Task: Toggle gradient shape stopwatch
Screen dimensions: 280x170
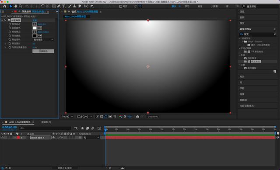Action: (10, 40)
